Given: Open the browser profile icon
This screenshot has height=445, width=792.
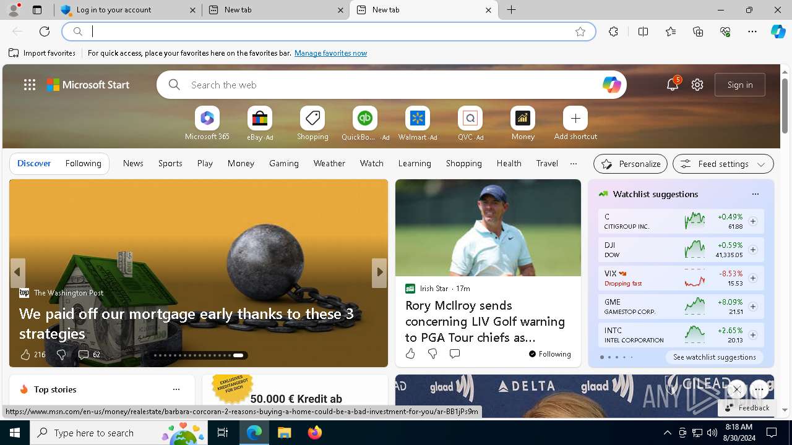Looking at the screenshot, I should pyautogui.click(x=14, y=10).
